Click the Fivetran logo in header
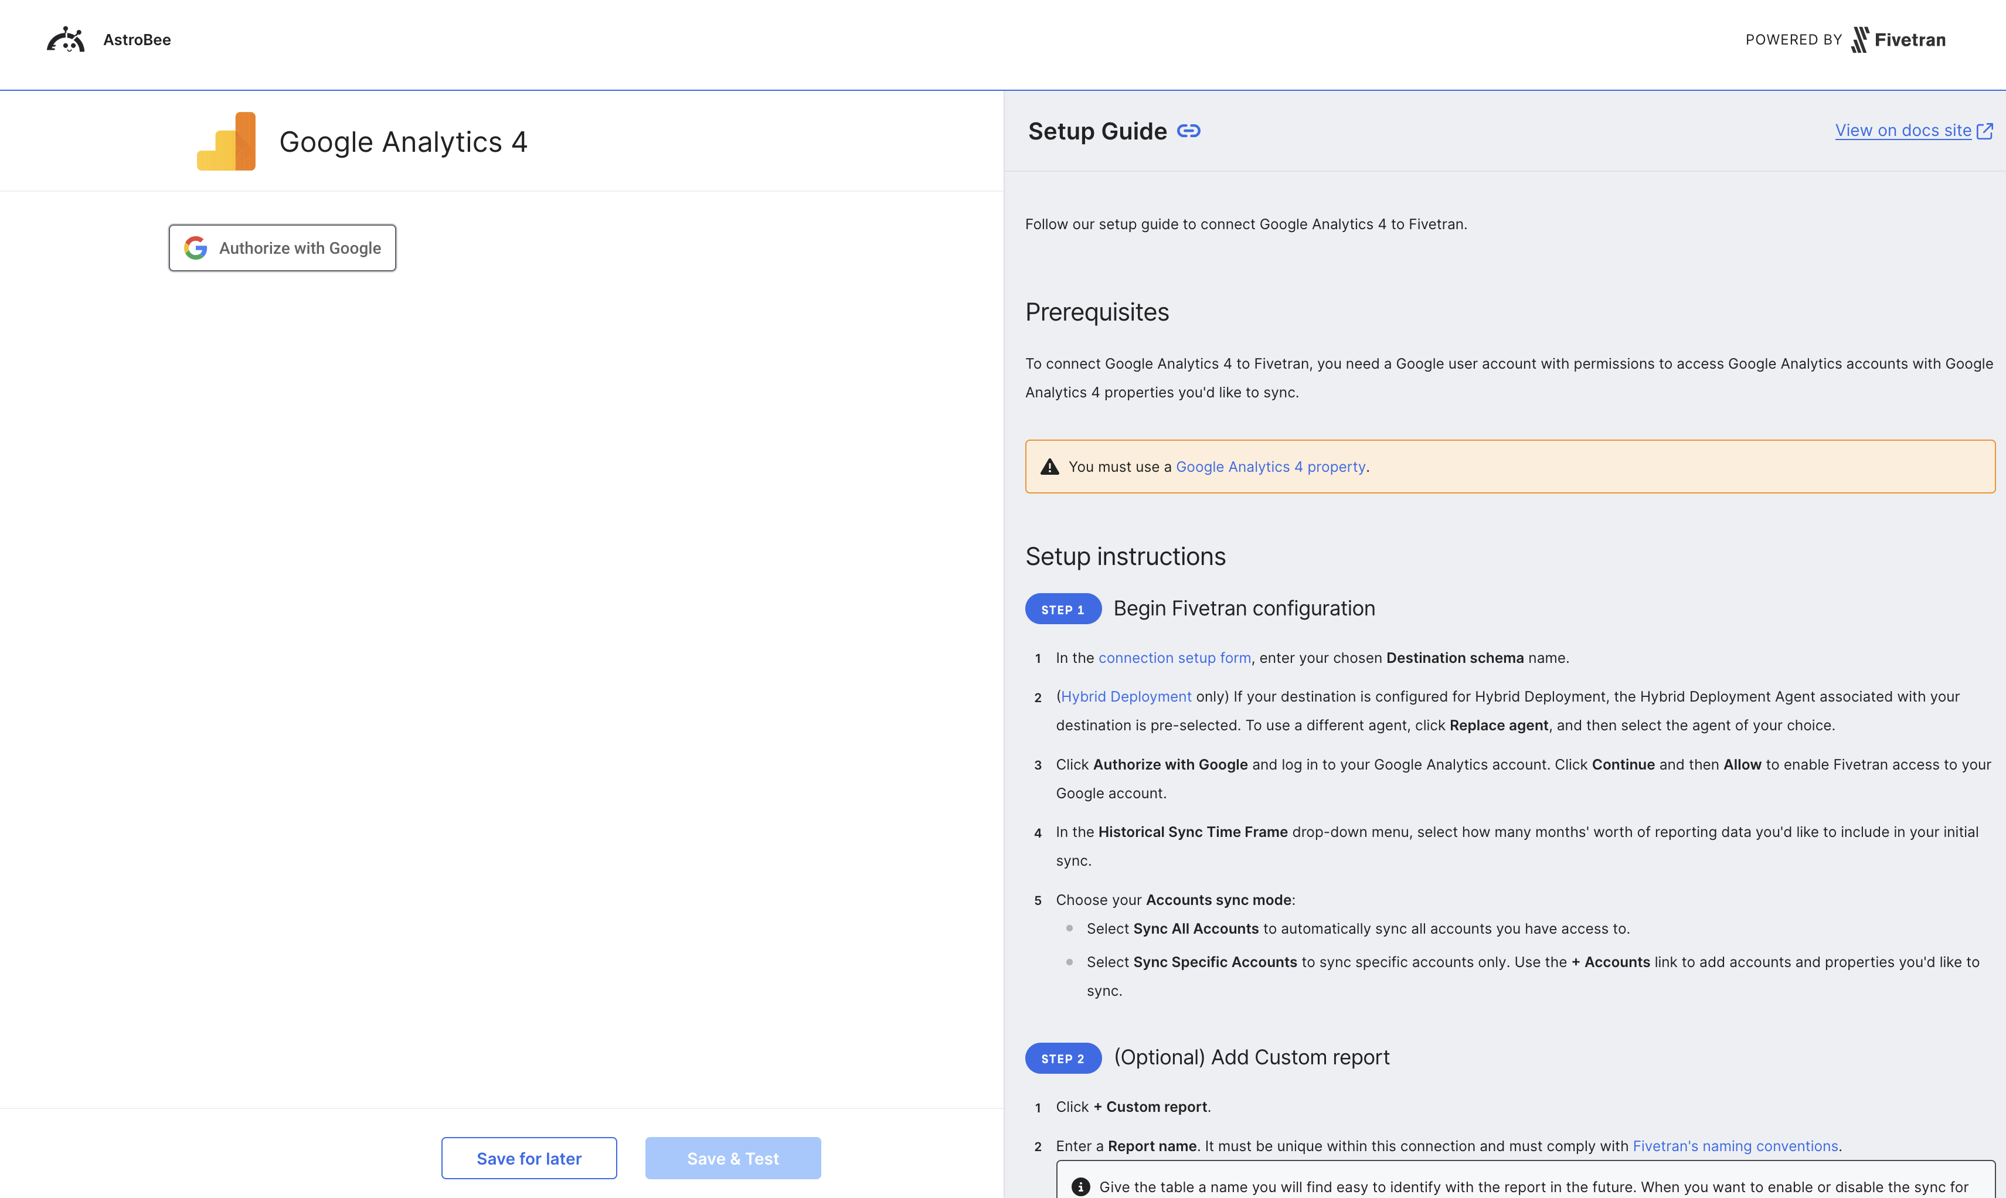 (1898, 39)
